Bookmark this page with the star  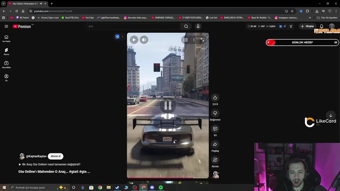[292, 11]
